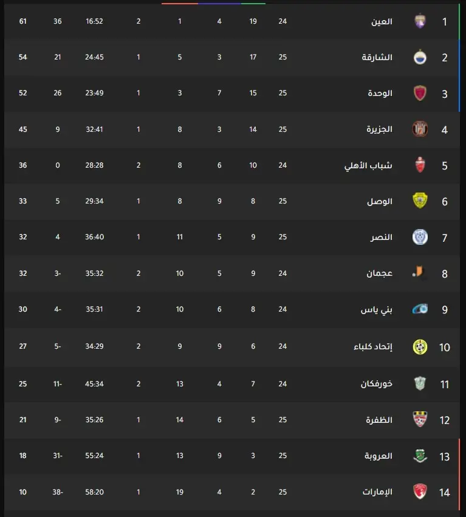This screenshot has width=466, height=517.
Task: Click the Emirates club red shield icon
Action: point(420,491)
